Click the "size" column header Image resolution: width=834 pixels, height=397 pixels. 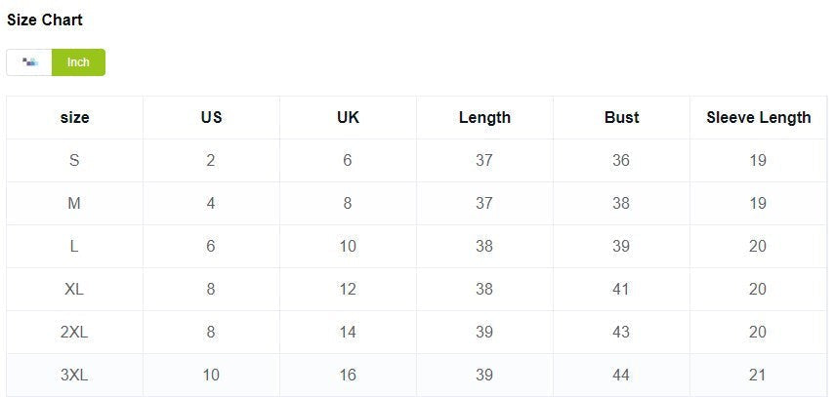point(74,117)
